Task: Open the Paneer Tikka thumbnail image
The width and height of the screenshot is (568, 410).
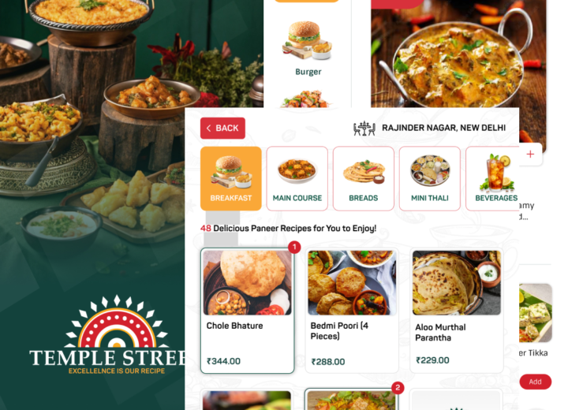Action: 536,313
